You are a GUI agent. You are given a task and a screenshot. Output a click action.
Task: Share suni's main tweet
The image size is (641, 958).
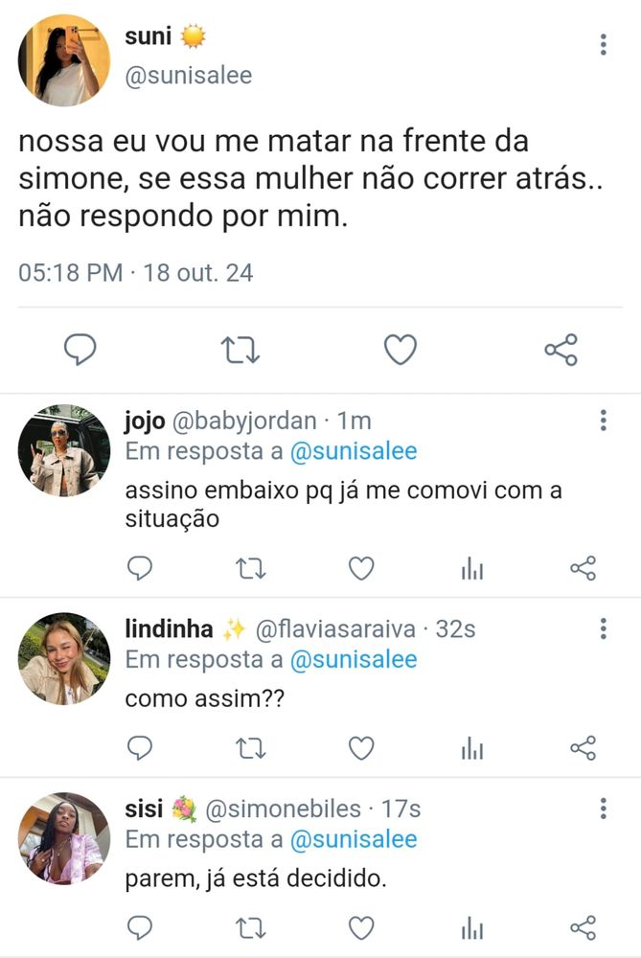561,350
